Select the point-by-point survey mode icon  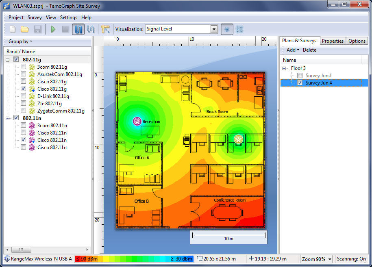tap(91, 29)
